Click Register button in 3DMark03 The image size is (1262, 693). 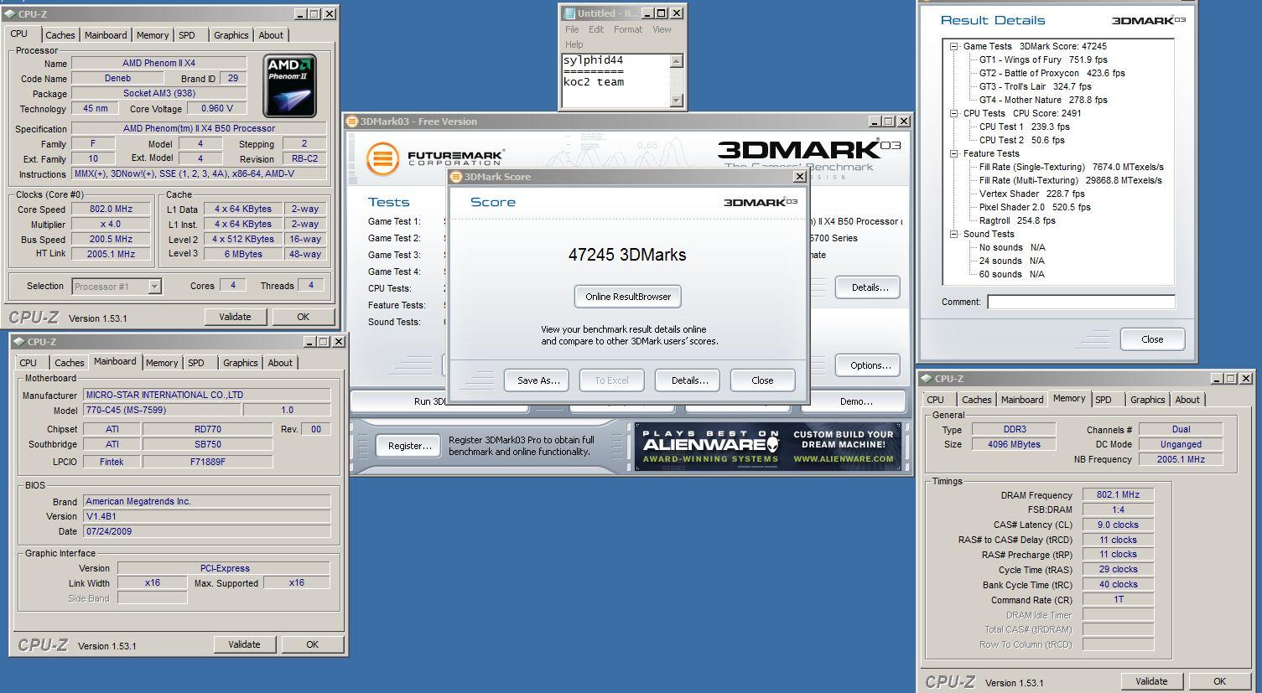coord(409,446)
